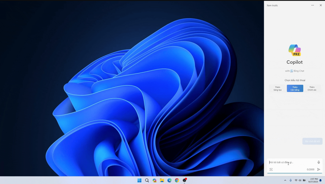Open the notification bell in system tray
This screenshot has width=325, height=184.
point(320,180)
